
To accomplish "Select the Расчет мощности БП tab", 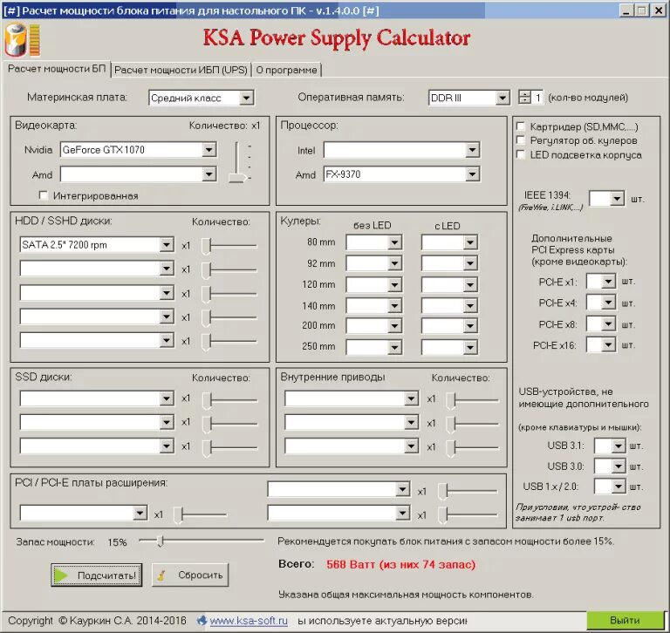I will [57, 69].
